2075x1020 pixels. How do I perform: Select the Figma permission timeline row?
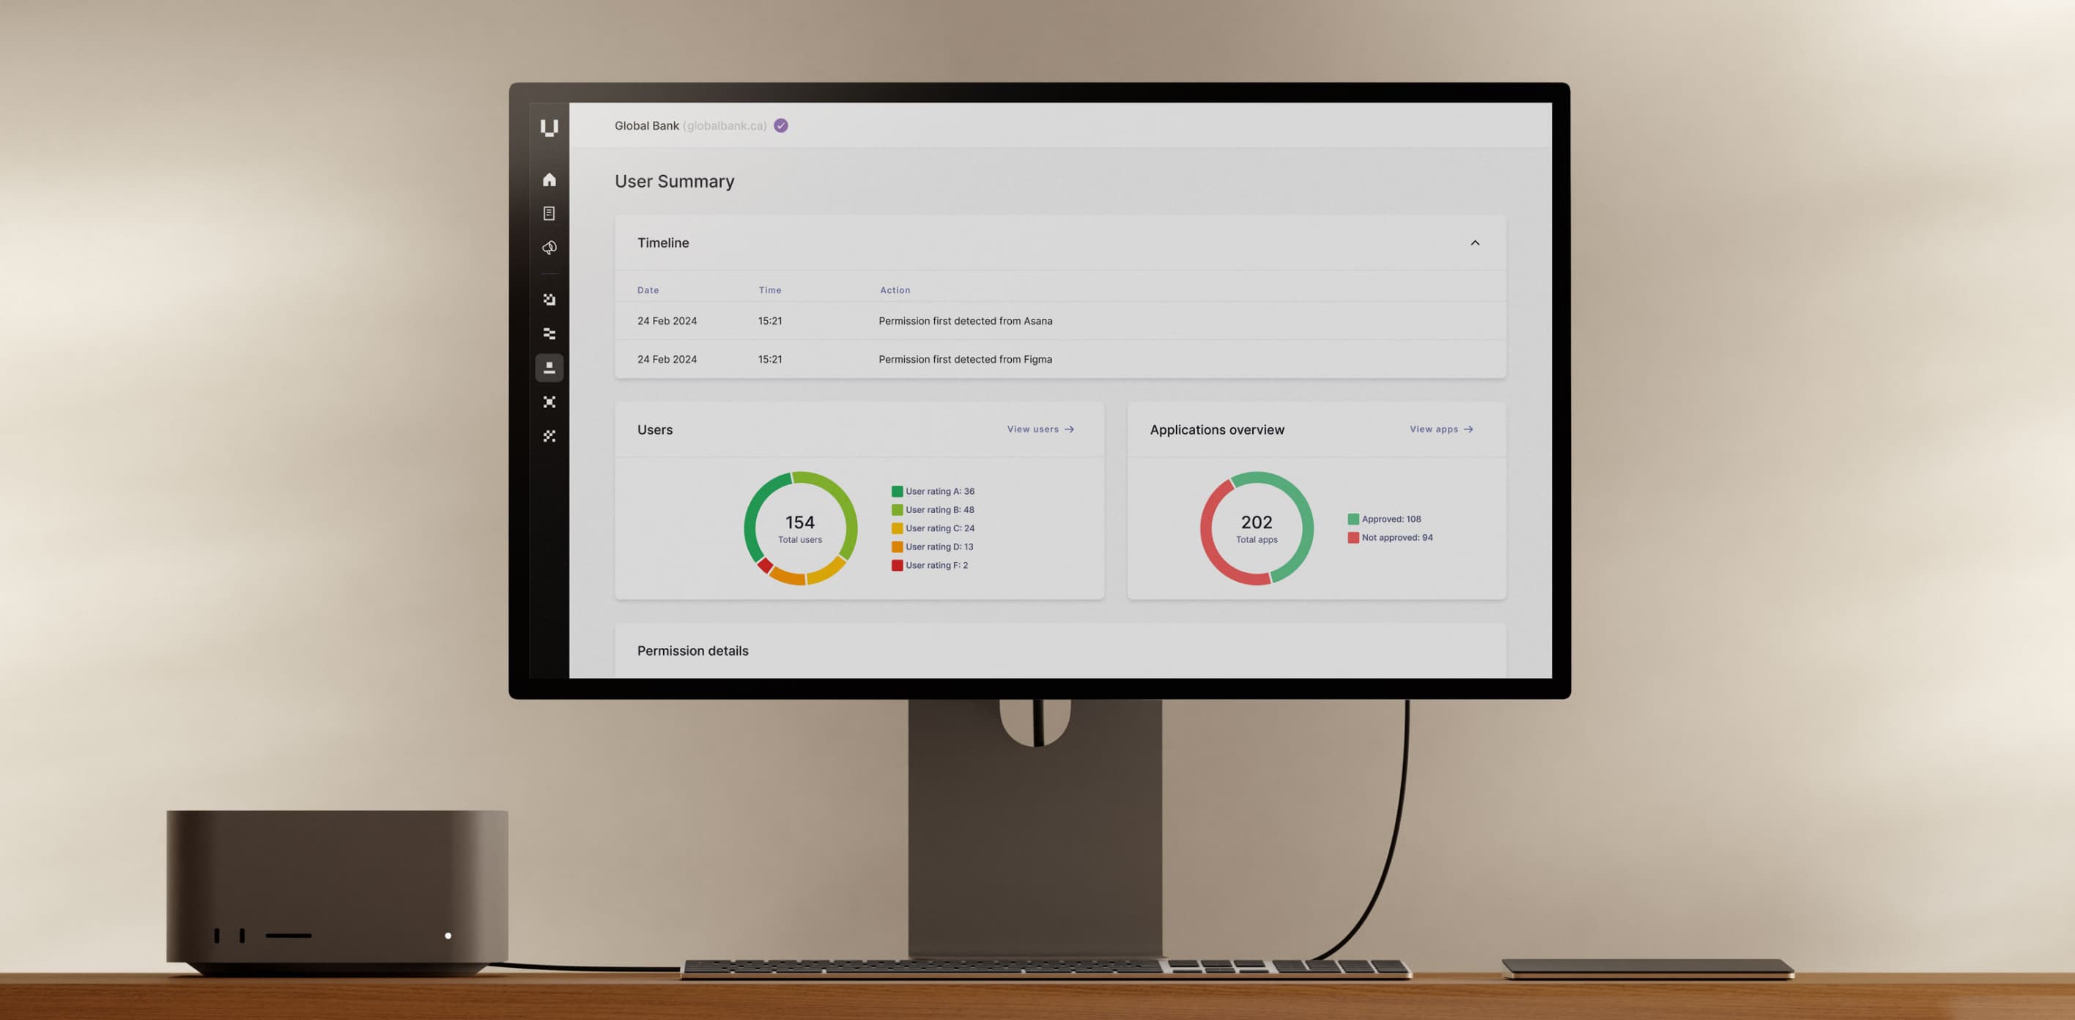click(x=964, y=359)
